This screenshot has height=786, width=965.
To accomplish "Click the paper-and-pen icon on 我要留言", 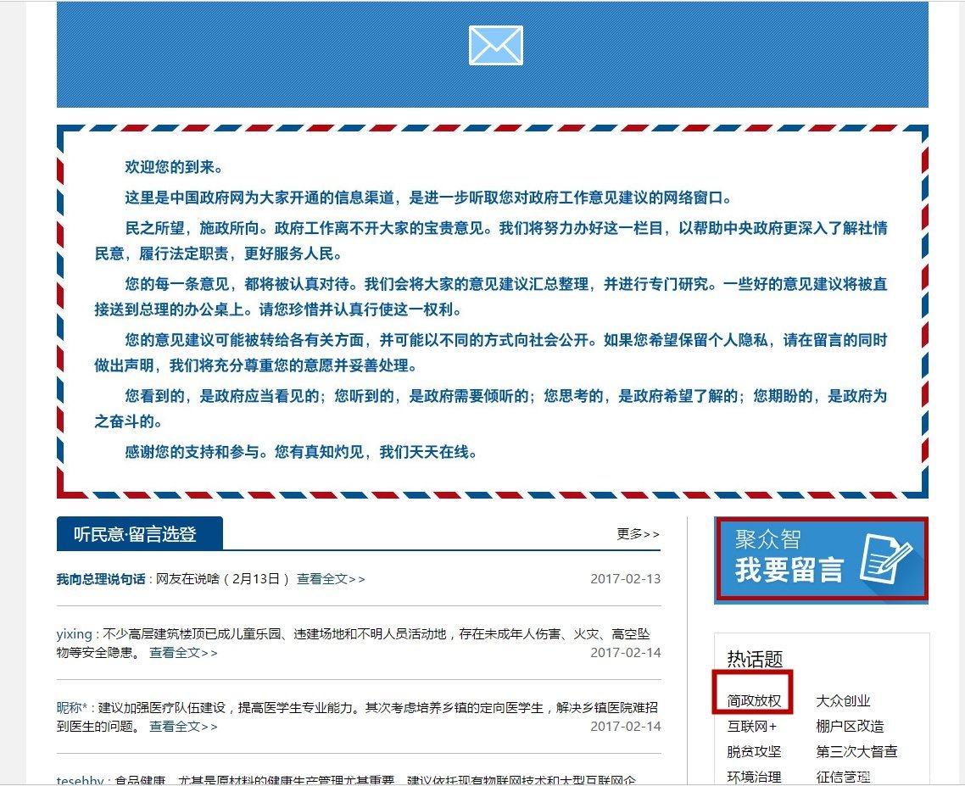I will coord(884,560).
